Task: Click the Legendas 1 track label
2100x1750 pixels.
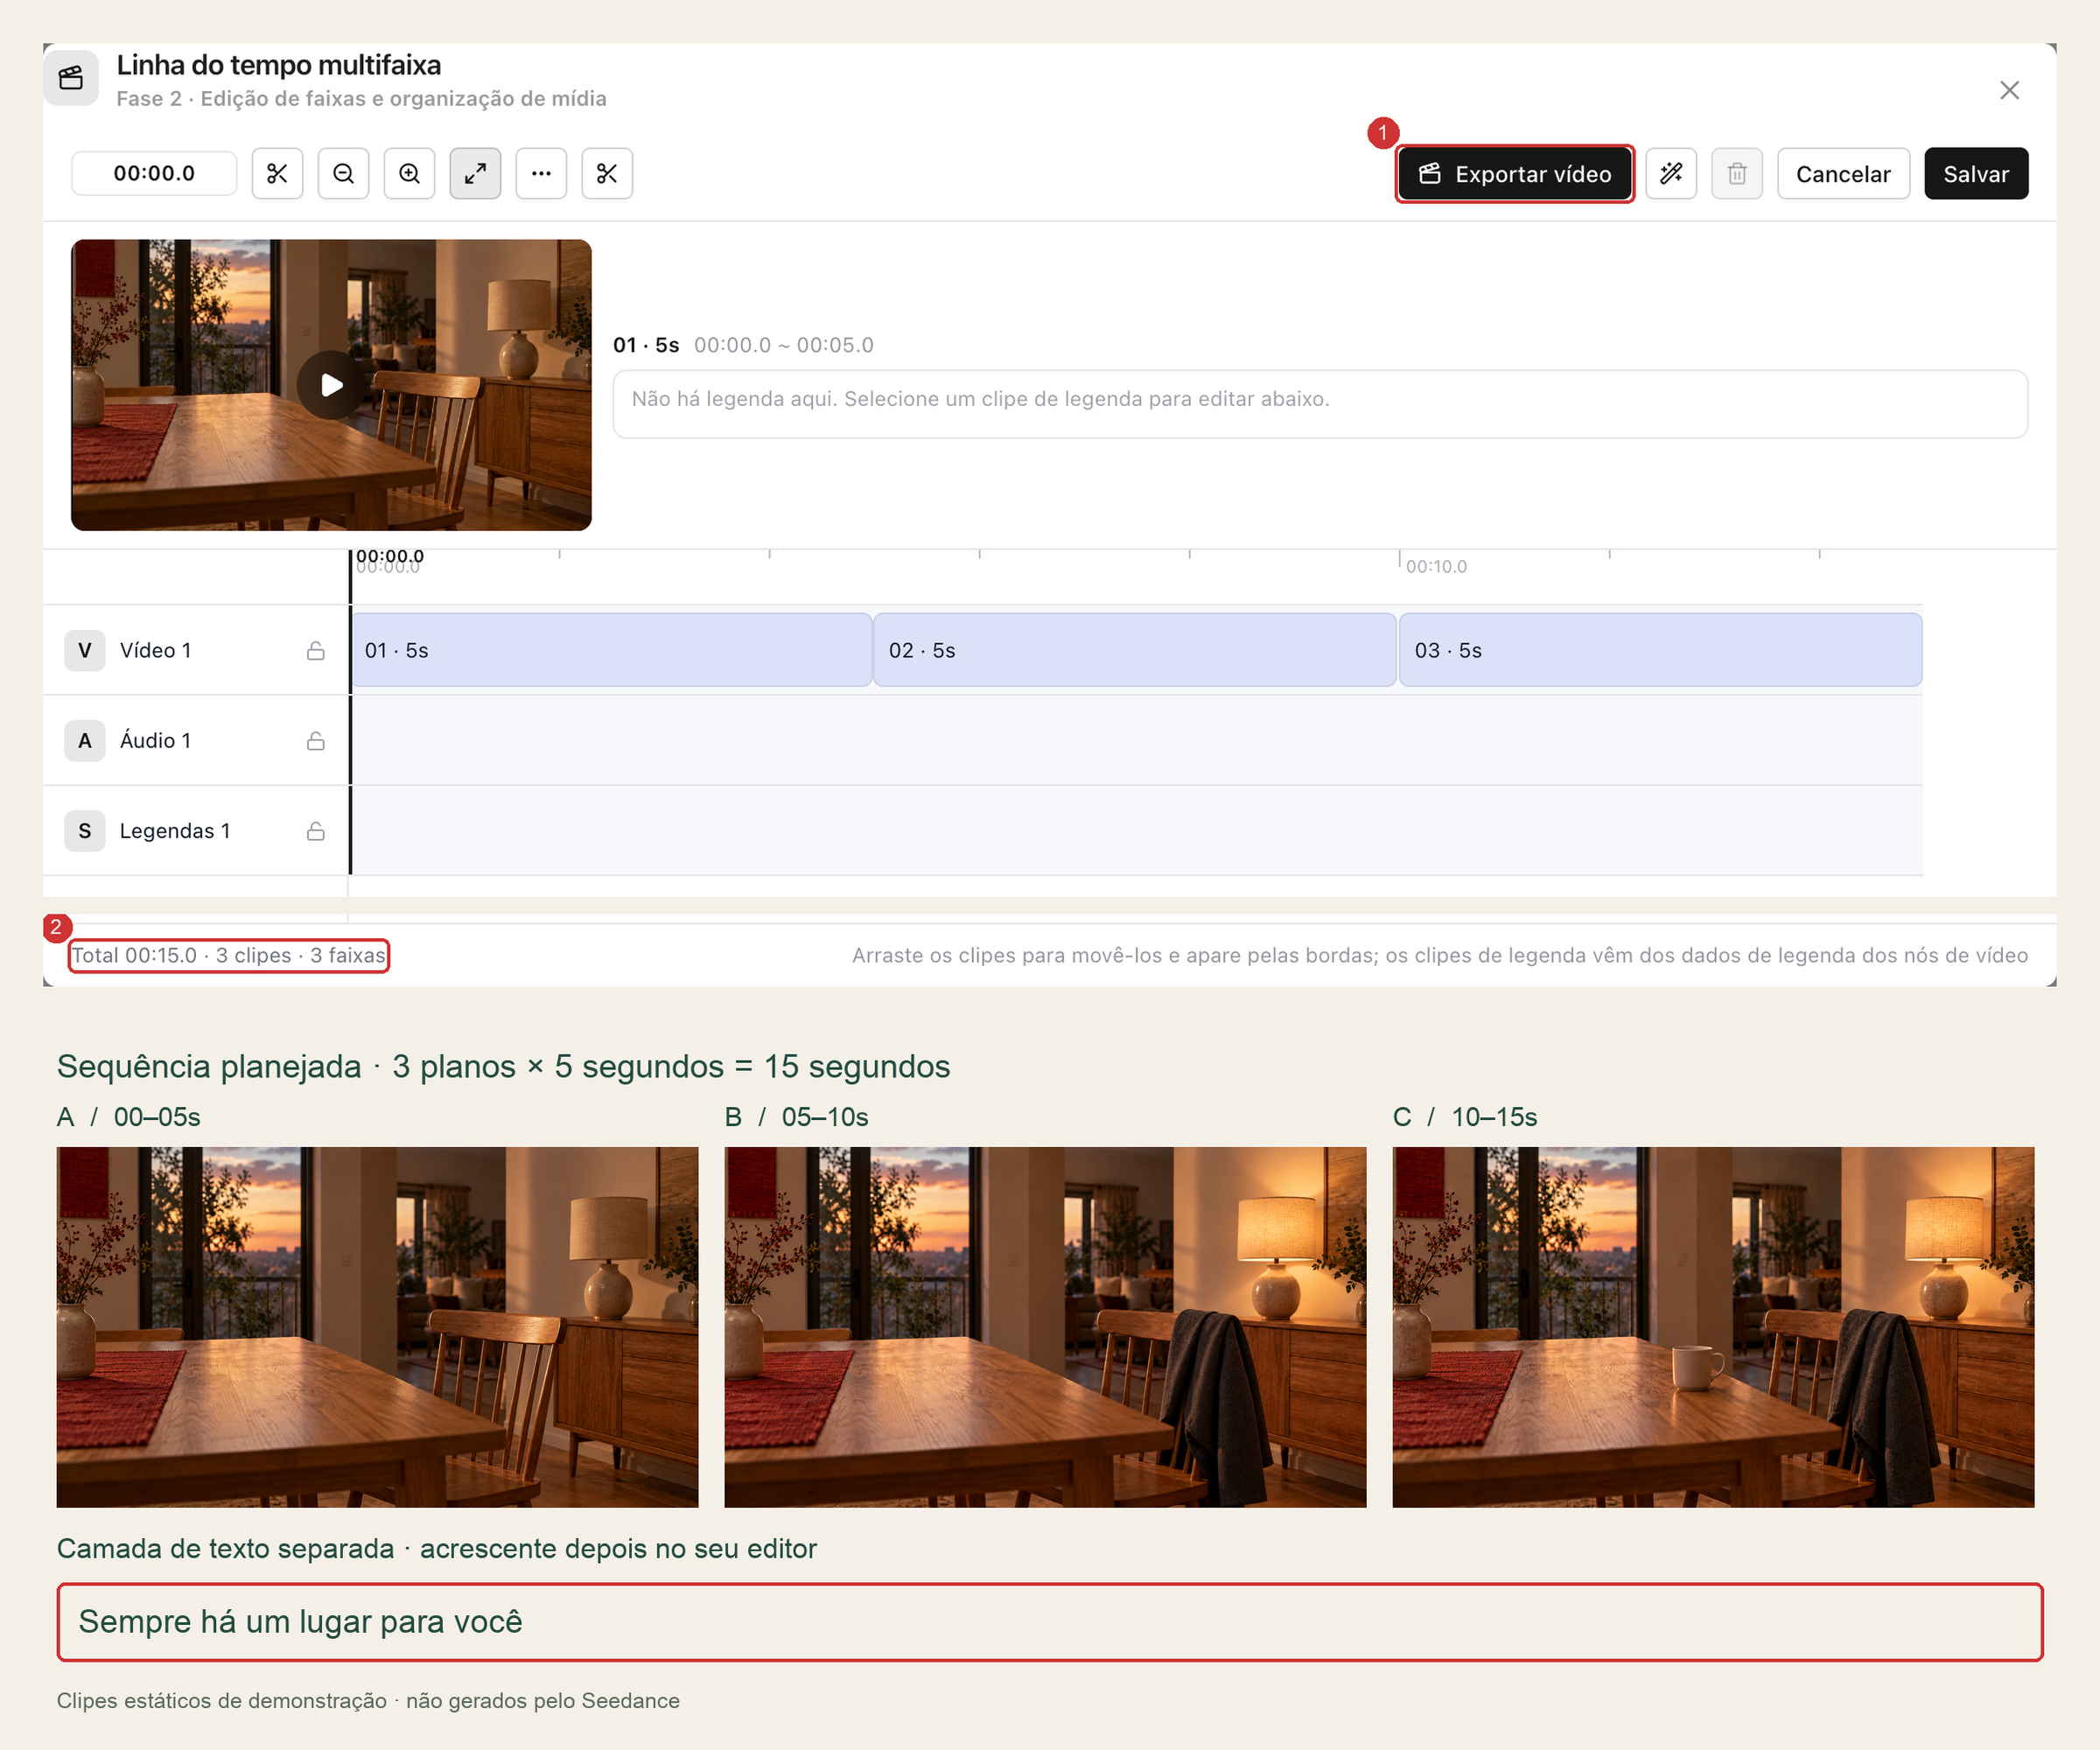Action: pos(175,831)
